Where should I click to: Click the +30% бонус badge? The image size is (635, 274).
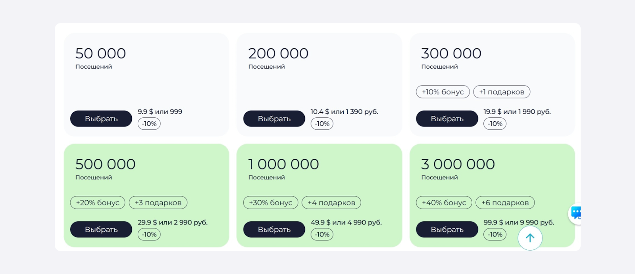[270, 203]
